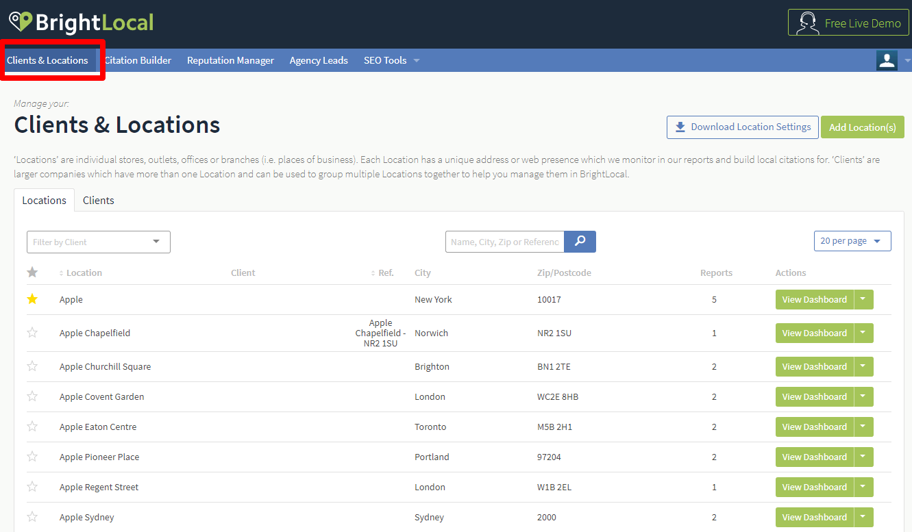
Task: Open the 20 per page dropdown
Action: (x=852, y=241)
